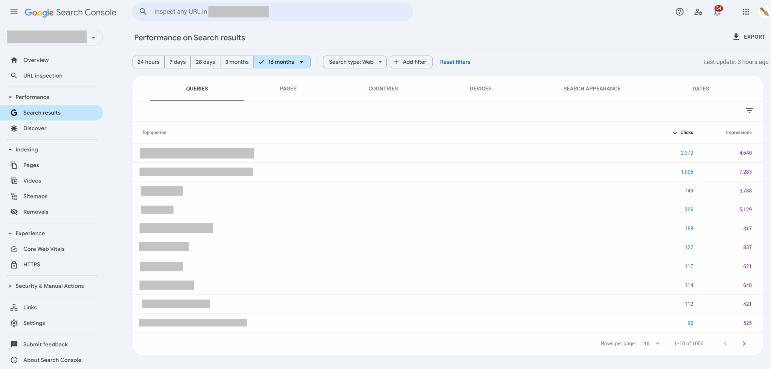
Task: Open the table filter rows icon
Action: 749,110
